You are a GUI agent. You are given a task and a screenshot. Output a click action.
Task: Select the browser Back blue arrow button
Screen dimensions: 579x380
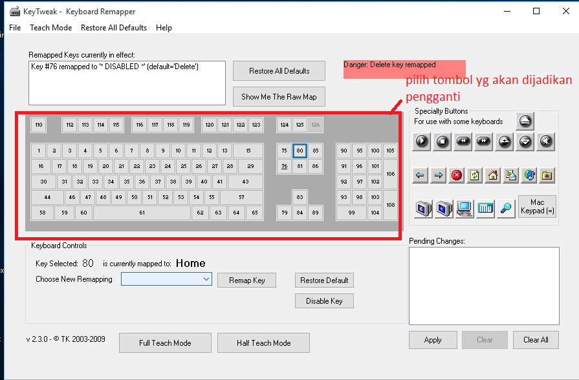coord(420,176)
